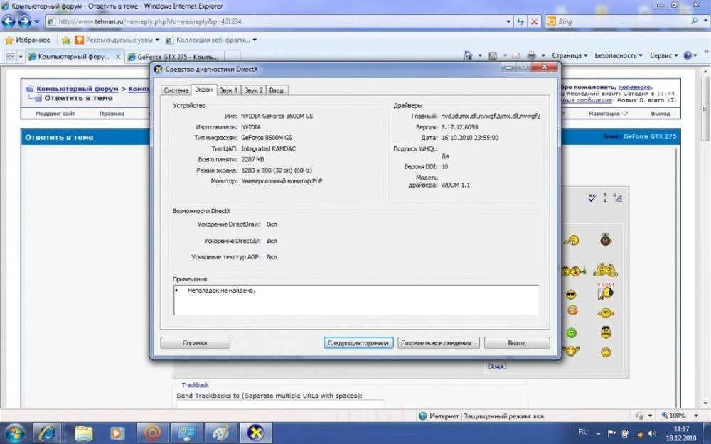This screenshot has height=444, width=711.
Task: Open Навигация forum menu
Action: pos(608,113)
